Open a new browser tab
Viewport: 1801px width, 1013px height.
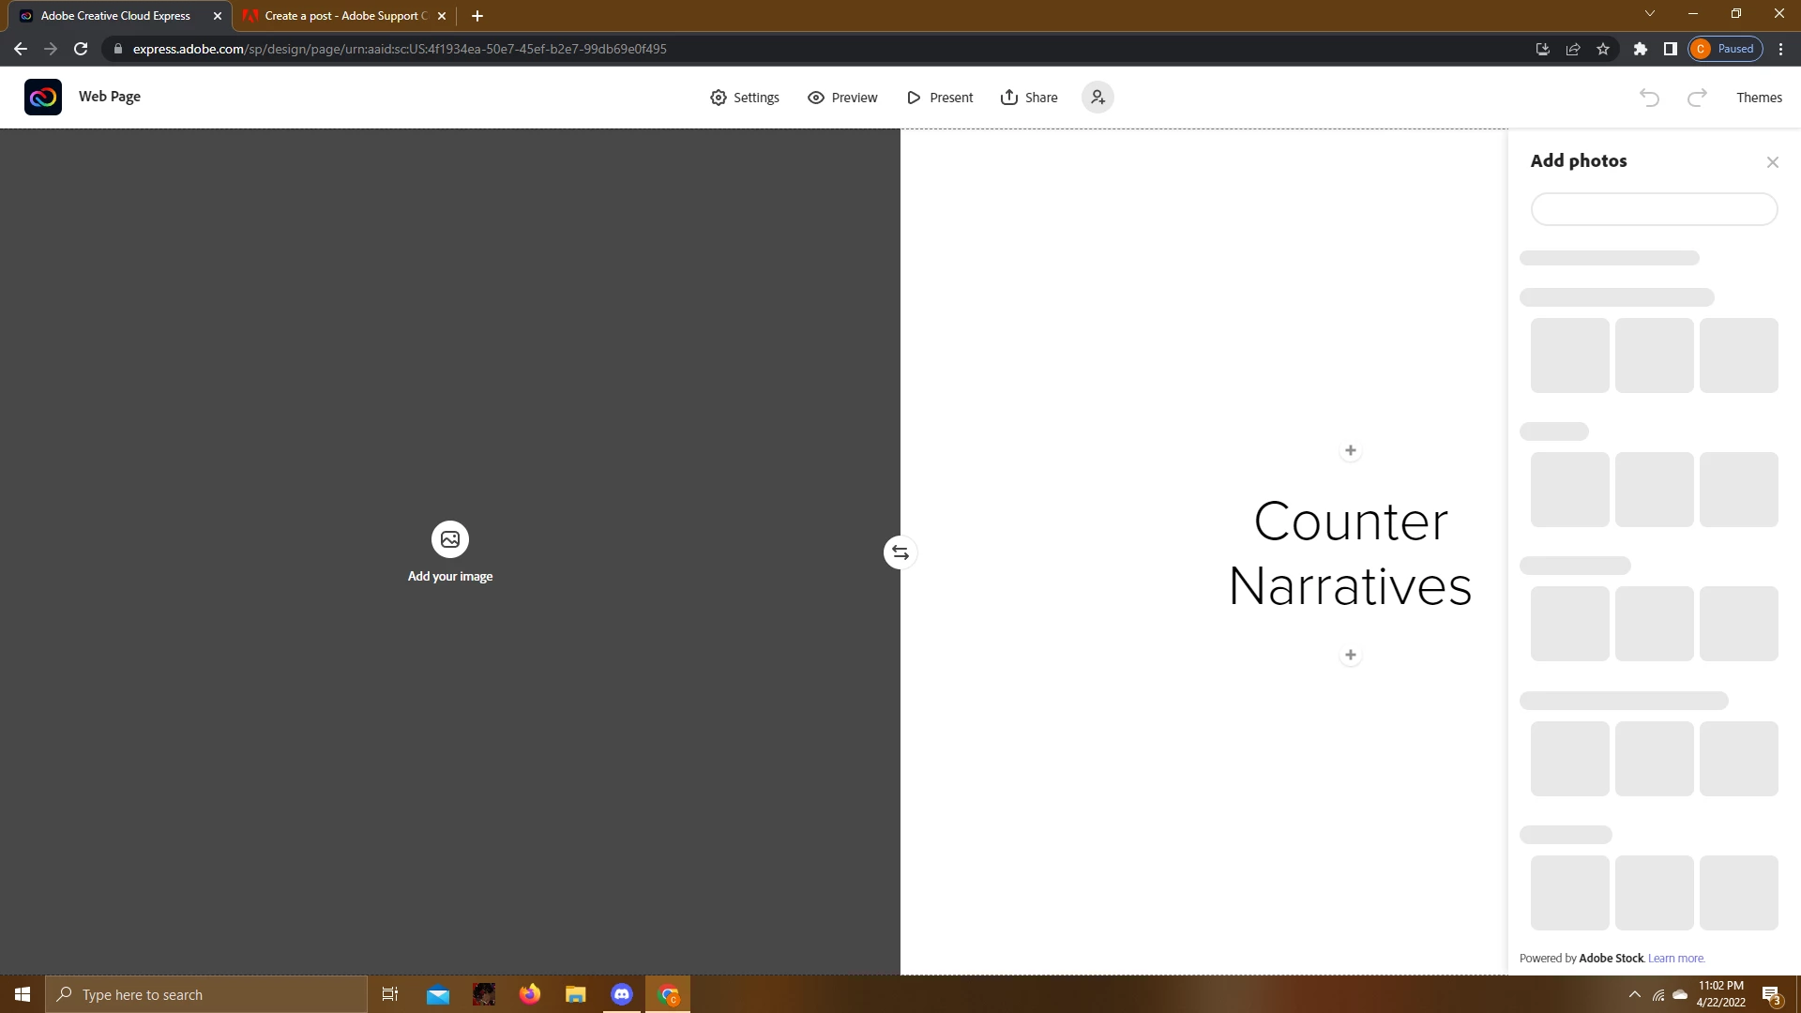(x=477, y=16)
